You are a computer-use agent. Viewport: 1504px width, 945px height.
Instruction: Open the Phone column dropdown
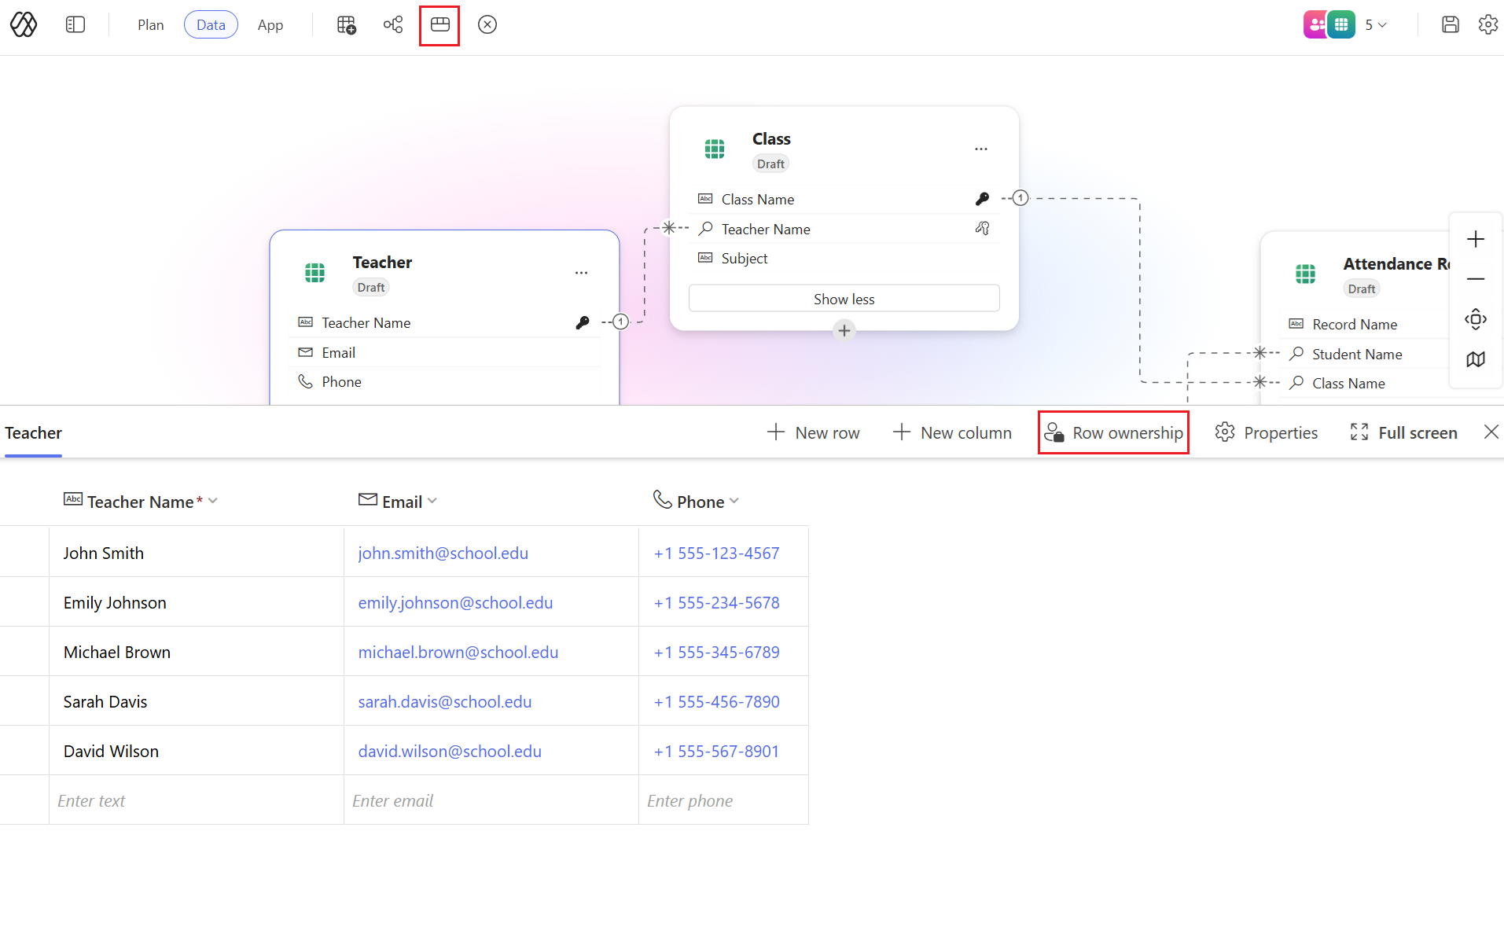(734, 501)
